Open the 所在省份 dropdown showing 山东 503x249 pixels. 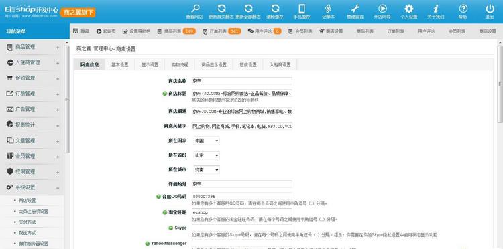pyautogui.click(x=207, y=155)
